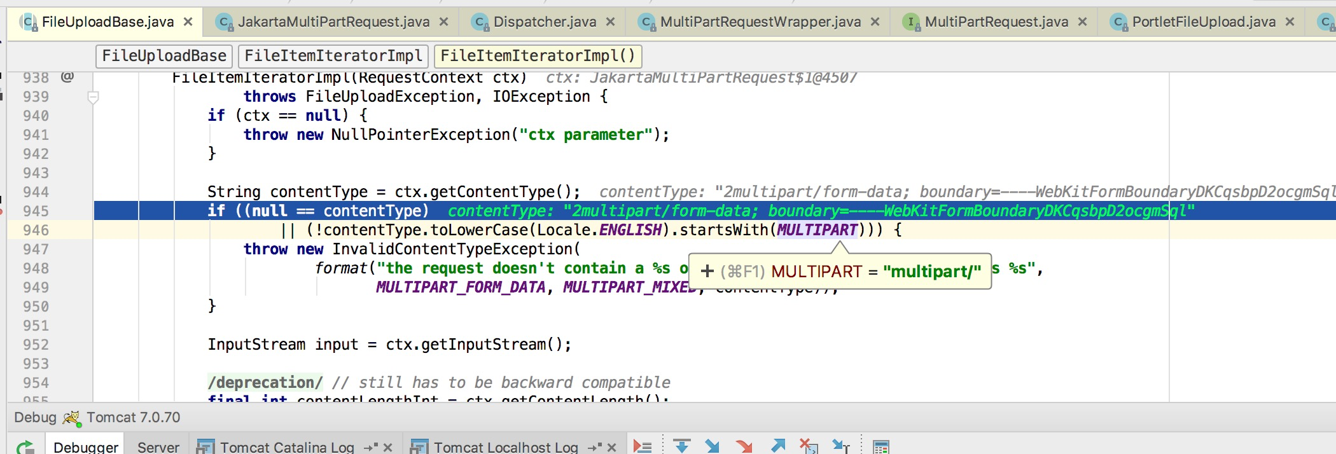1336x454 pixels.
Task: Close the JakartaMultiPartRequest.java tab
Action: pyautogui.click(x=444, y=22)
